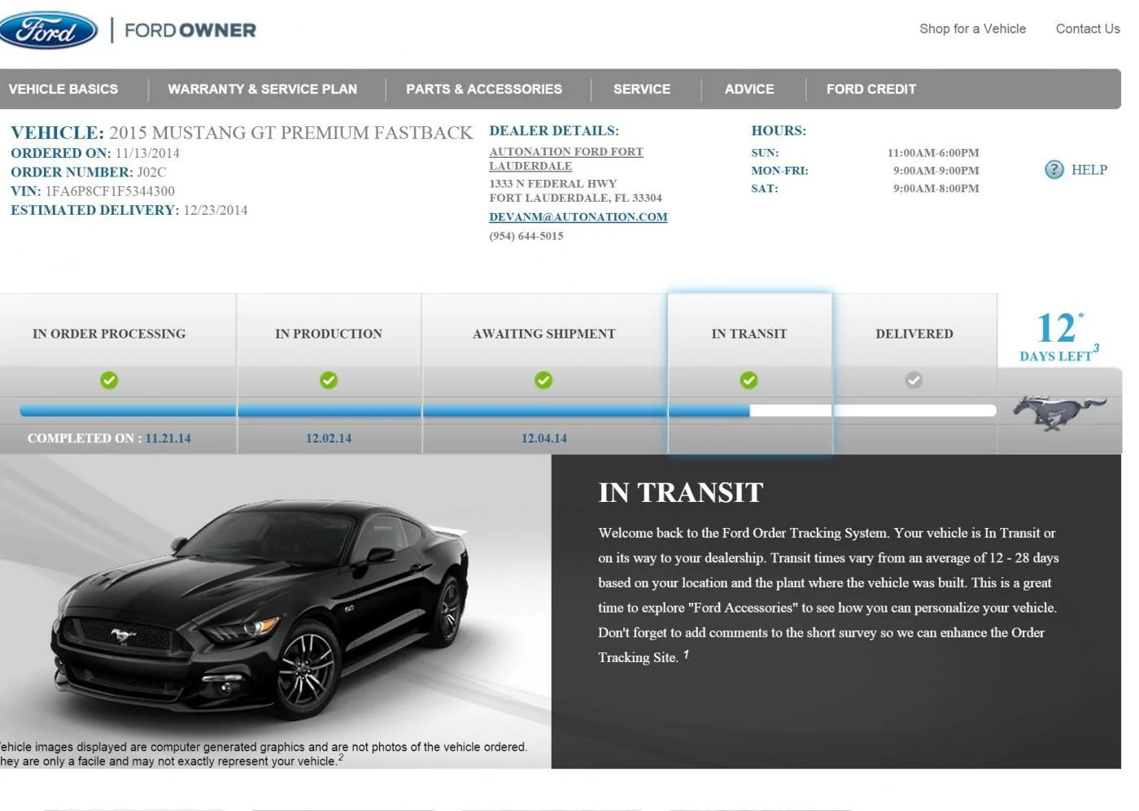
Task: Click the green check under Awaiting Shipment
Action: tap(543, 380)
